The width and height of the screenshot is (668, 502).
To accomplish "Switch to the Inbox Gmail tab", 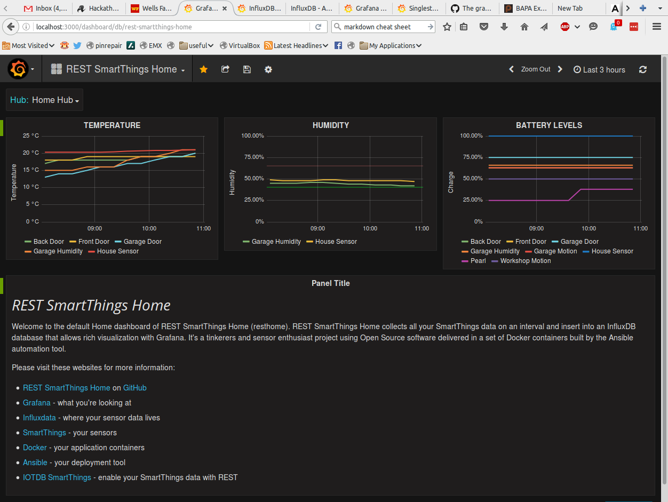I will click(45, 8).
